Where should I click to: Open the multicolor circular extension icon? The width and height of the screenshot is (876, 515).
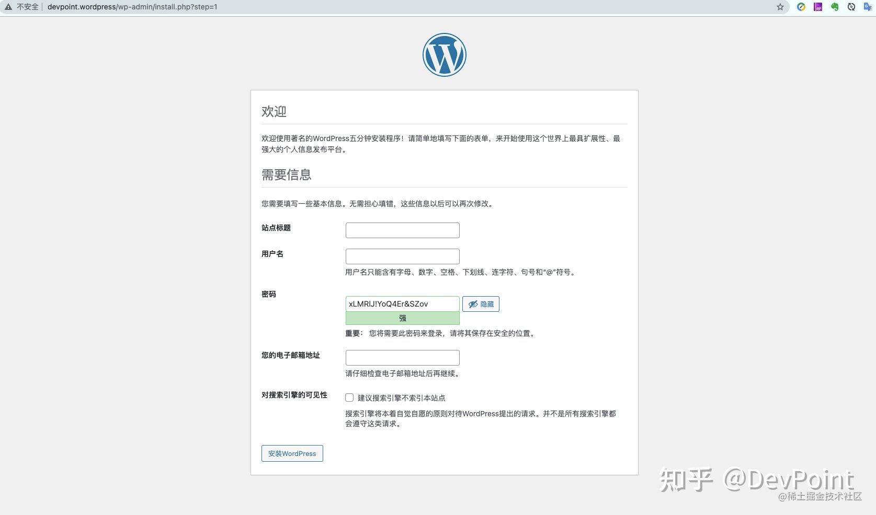(x=800, y=7)
